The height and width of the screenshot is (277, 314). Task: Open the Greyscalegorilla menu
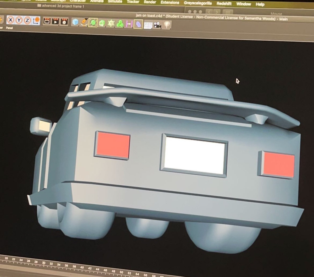tap(198, 3)
